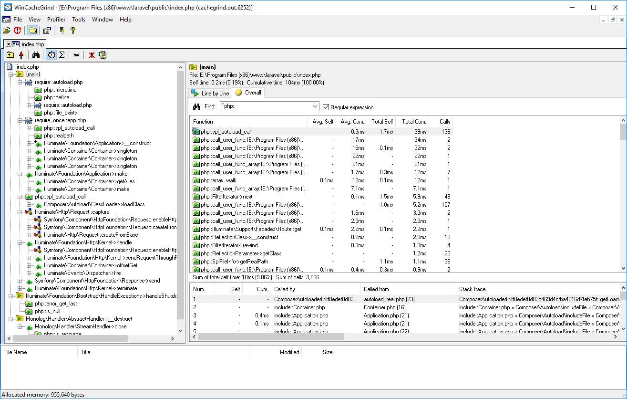627x399 pixels.
Task: Sort by Called by column header
Action: click(316, 289)
